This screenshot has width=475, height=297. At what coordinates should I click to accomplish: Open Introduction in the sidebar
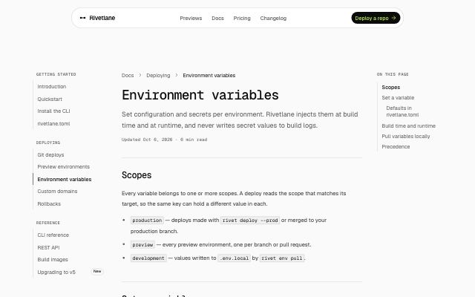point(52,87)
